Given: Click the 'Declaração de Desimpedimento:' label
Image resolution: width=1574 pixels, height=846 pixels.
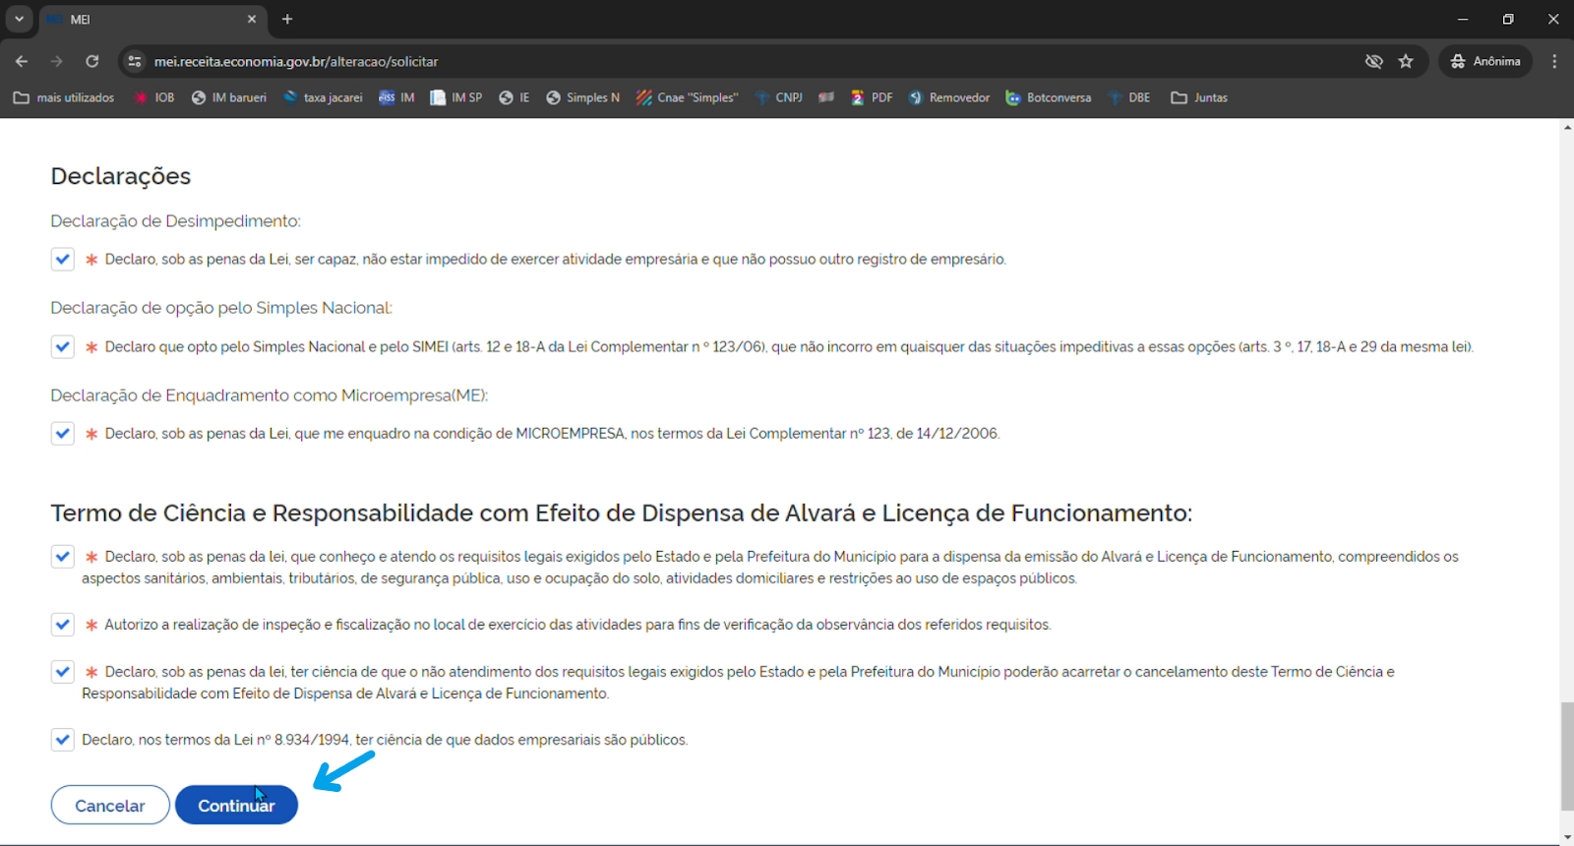Looking at the screenshot, I should click(176, 221).
